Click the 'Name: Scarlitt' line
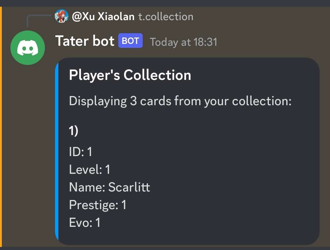Image resolution: width=330 pixels, height=250 pixels. click(x=110, y=187)
